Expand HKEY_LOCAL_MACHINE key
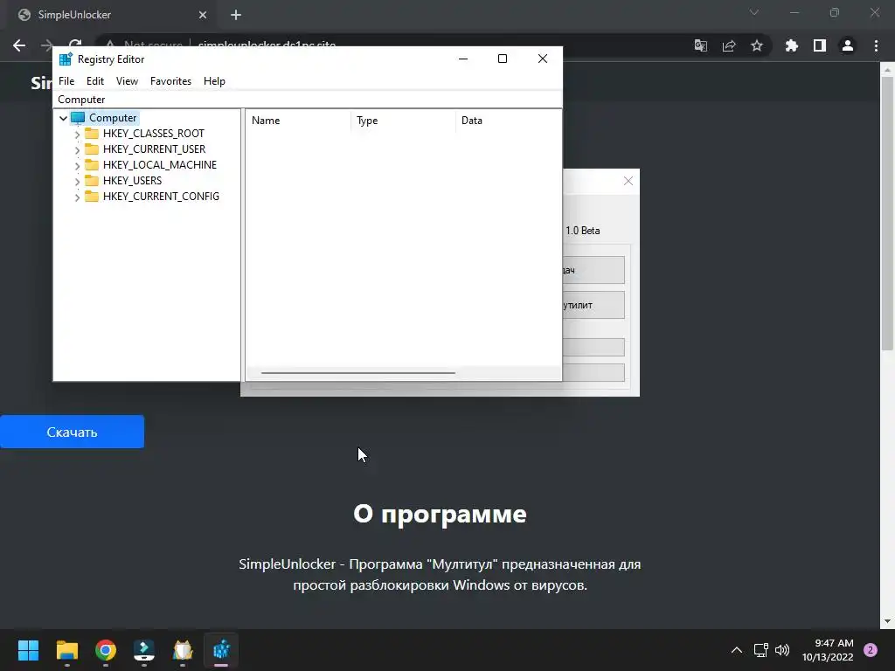Image resolution: width=895 pixels, height=671 pixels. coord(77,165)
